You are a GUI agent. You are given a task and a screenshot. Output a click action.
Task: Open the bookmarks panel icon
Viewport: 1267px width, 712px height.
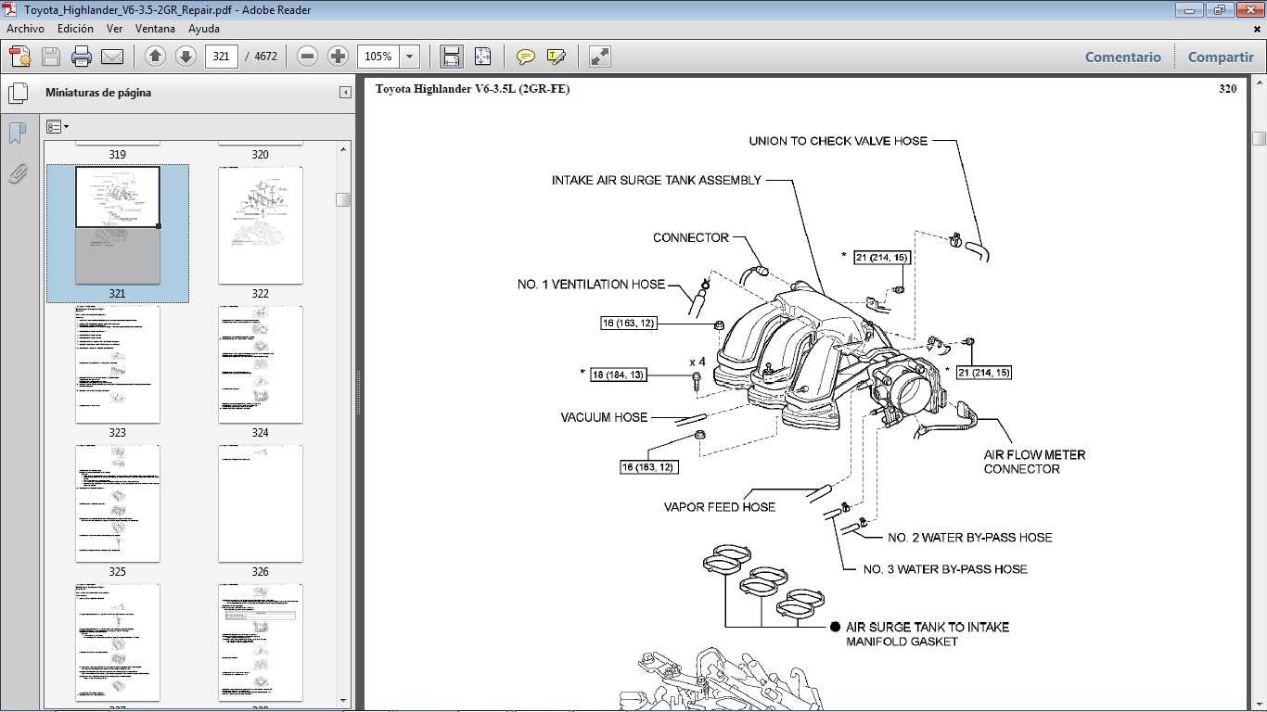(17, 133)
